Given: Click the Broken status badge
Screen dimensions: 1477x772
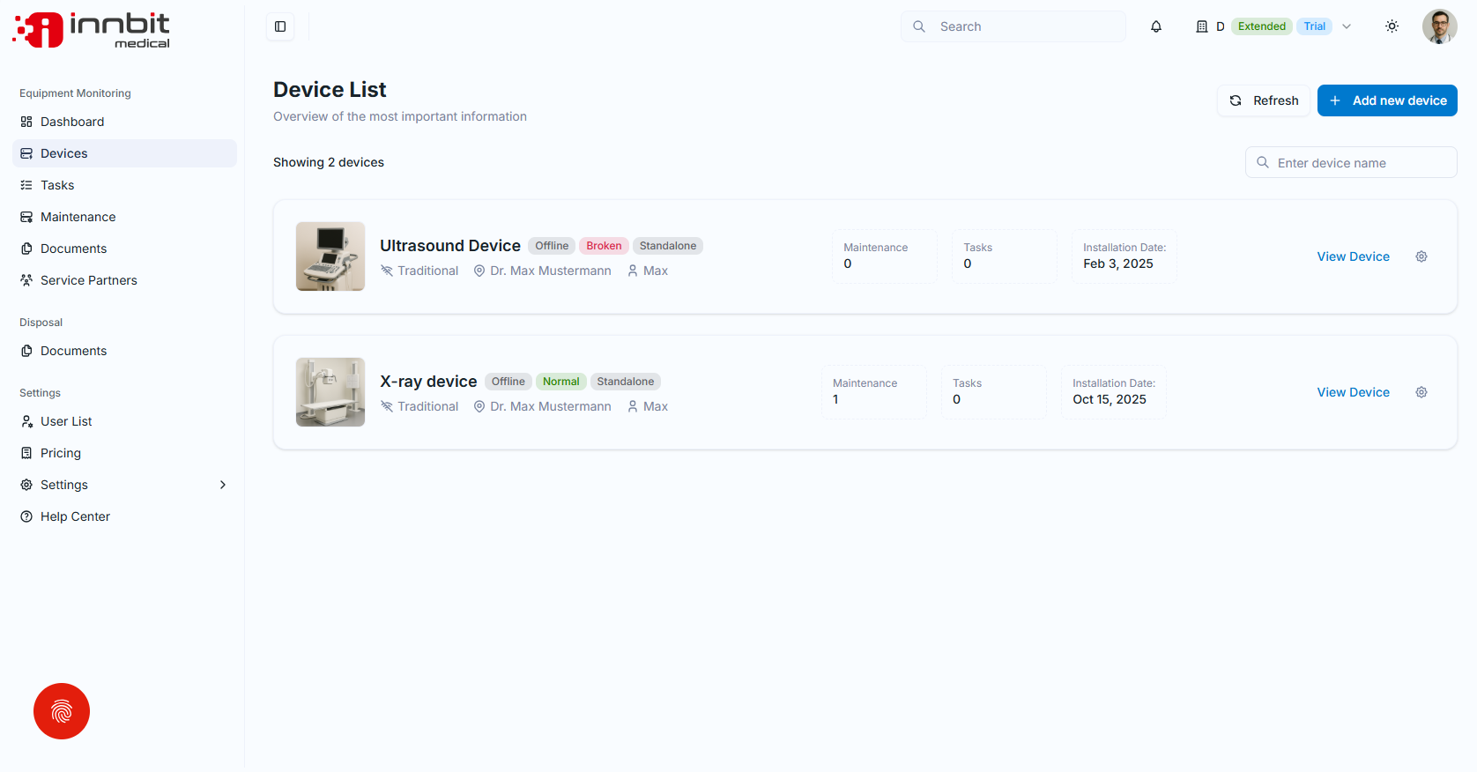Looking at the screenshot, I should 604,246.
